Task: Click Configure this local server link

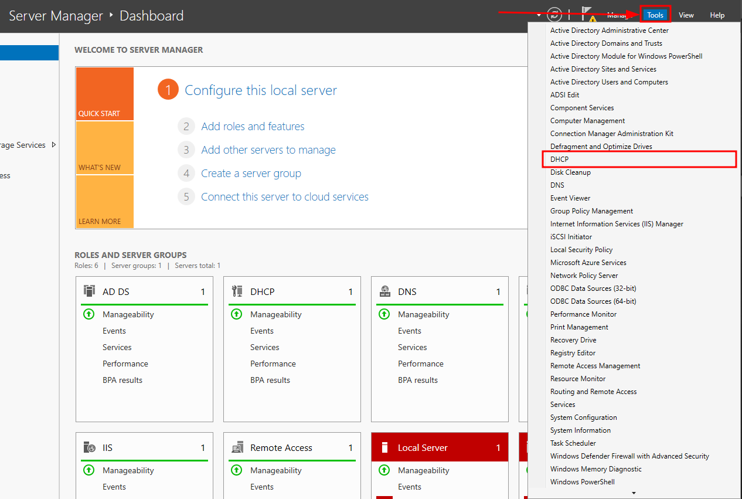Action: click(261, 90)
